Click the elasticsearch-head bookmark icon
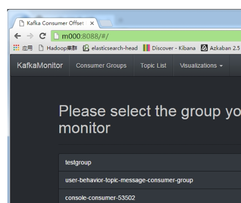The height and width of the screenshot is (203, 241). (x=86, y=48)
